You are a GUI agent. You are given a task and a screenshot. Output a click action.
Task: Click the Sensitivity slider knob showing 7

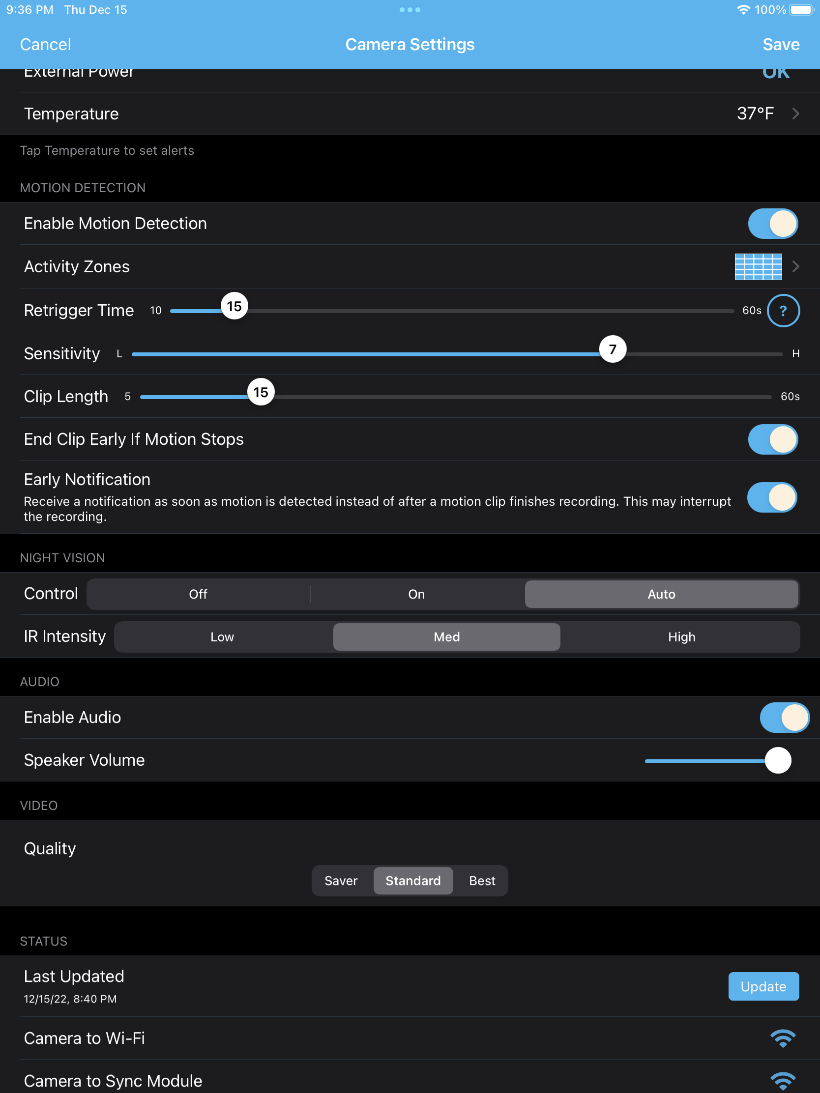[613, 349]
